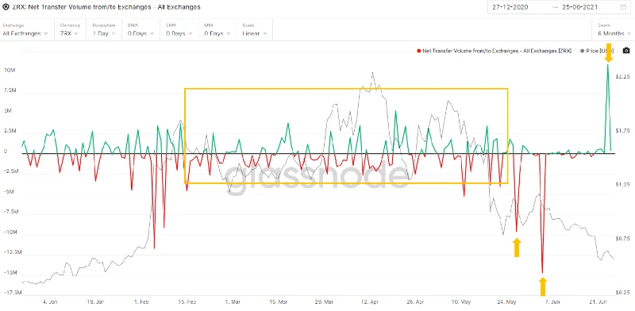Click the 15. Mar date axis label
635x311 pixels.
pyautogui.click(x=279, y=301)
